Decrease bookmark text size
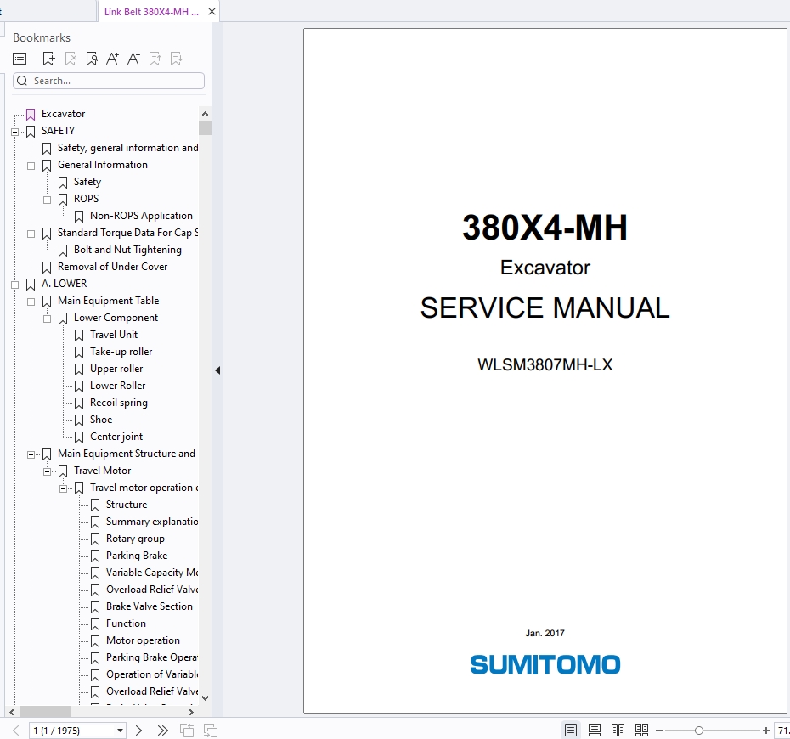 pos(133,59)
